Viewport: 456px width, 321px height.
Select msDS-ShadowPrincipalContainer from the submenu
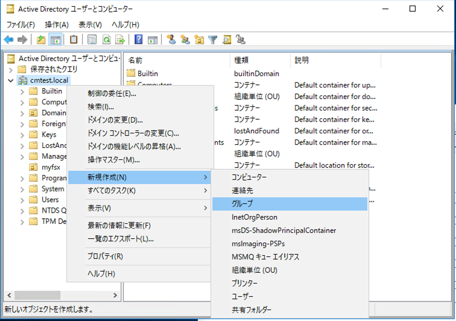coord(290,230)
